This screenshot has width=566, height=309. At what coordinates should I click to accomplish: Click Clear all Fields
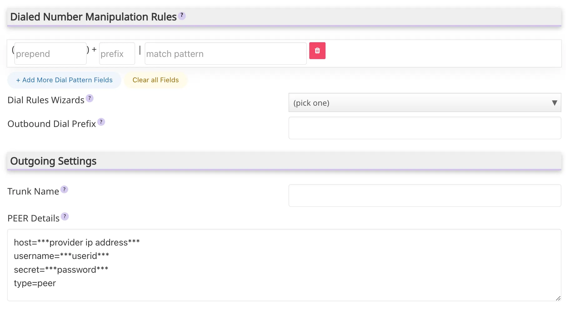click(155, 80)
